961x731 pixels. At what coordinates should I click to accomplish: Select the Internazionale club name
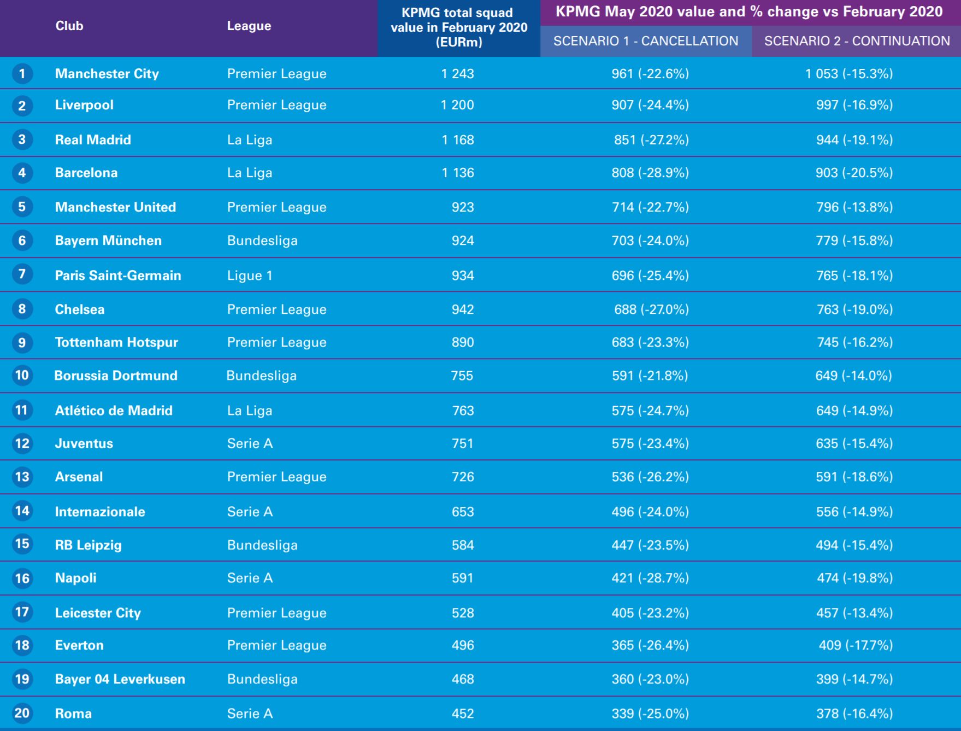point(100,512)
